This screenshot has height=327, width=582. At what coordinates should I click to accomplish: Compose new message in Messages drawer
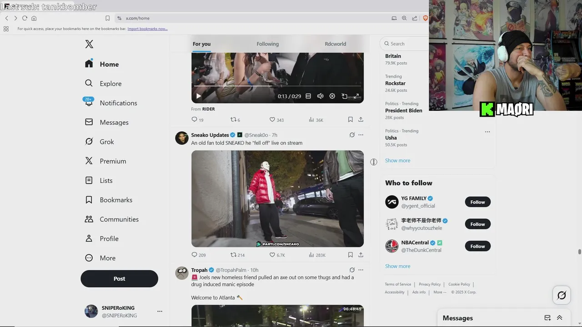547,318
